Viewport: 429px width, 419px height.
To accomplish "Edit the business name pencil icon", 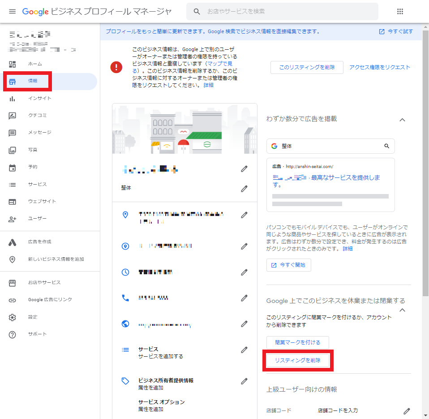I will click(244, 169).
